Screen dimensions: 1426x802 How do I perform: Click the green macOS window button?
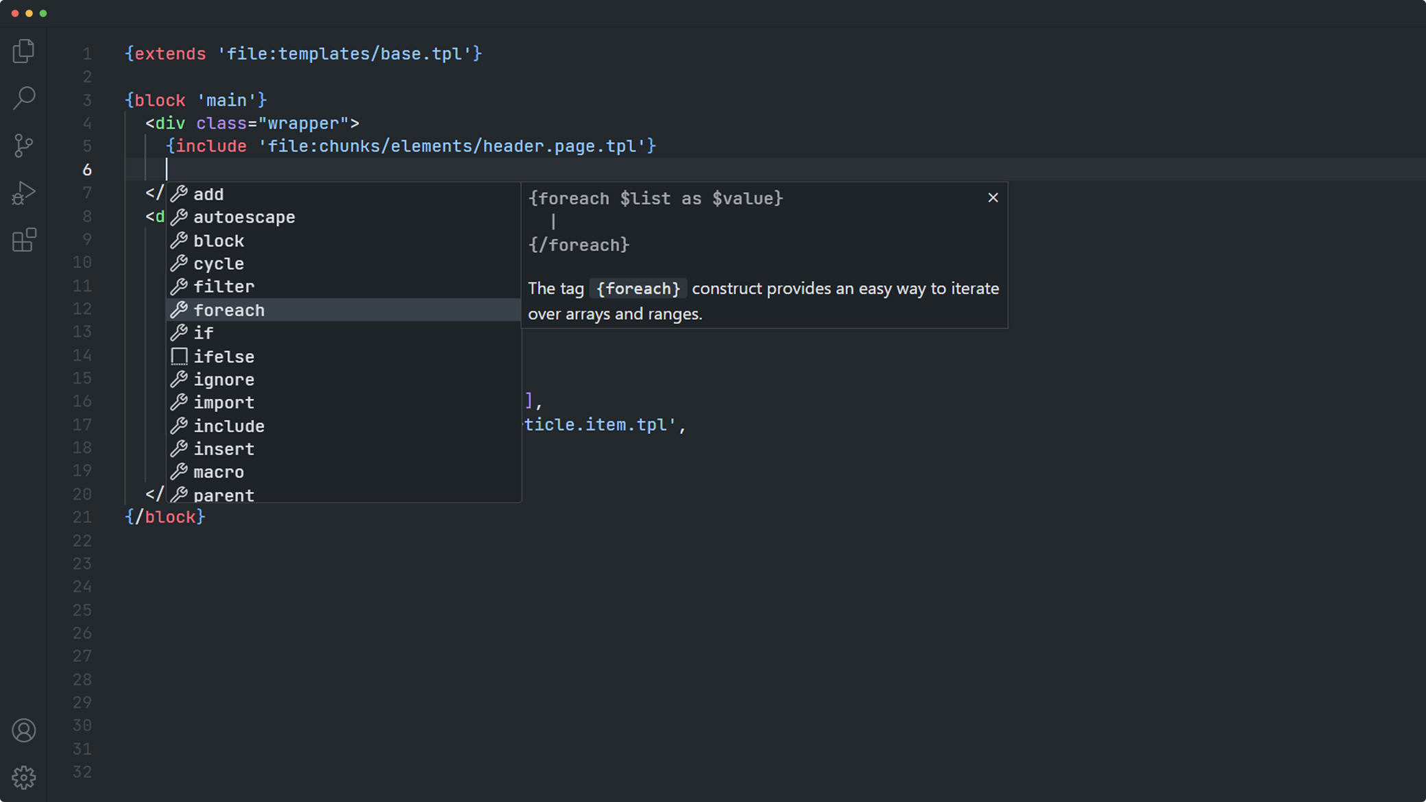(x=43, y=14)
